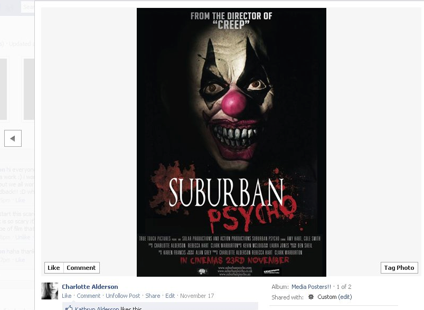Click the Like button on the photo
The image size is (424, 310).
point(54,268)
